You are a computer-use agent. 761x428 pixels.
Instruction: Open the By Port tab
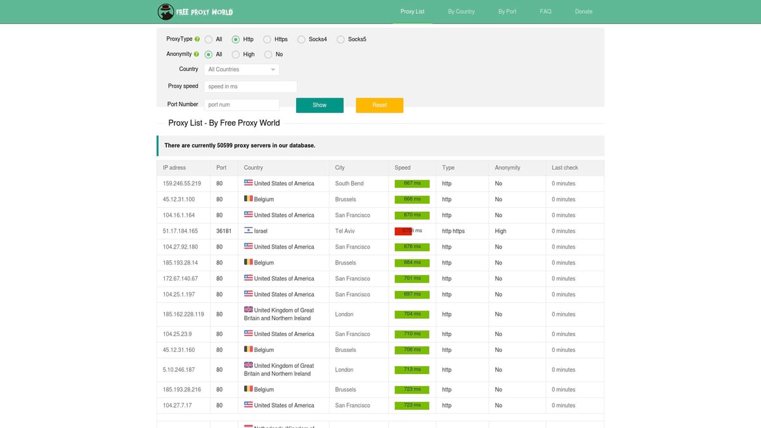[x=507, y=11]
